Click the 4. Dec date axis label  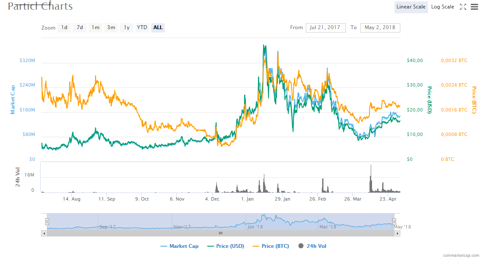212,199
